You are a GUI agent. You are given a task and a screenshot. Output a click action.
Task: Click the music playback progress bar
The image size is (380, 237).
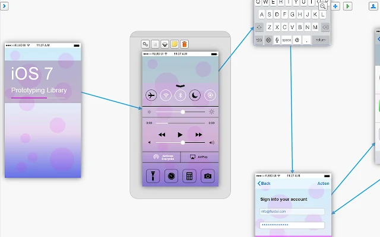pos(180,123)
